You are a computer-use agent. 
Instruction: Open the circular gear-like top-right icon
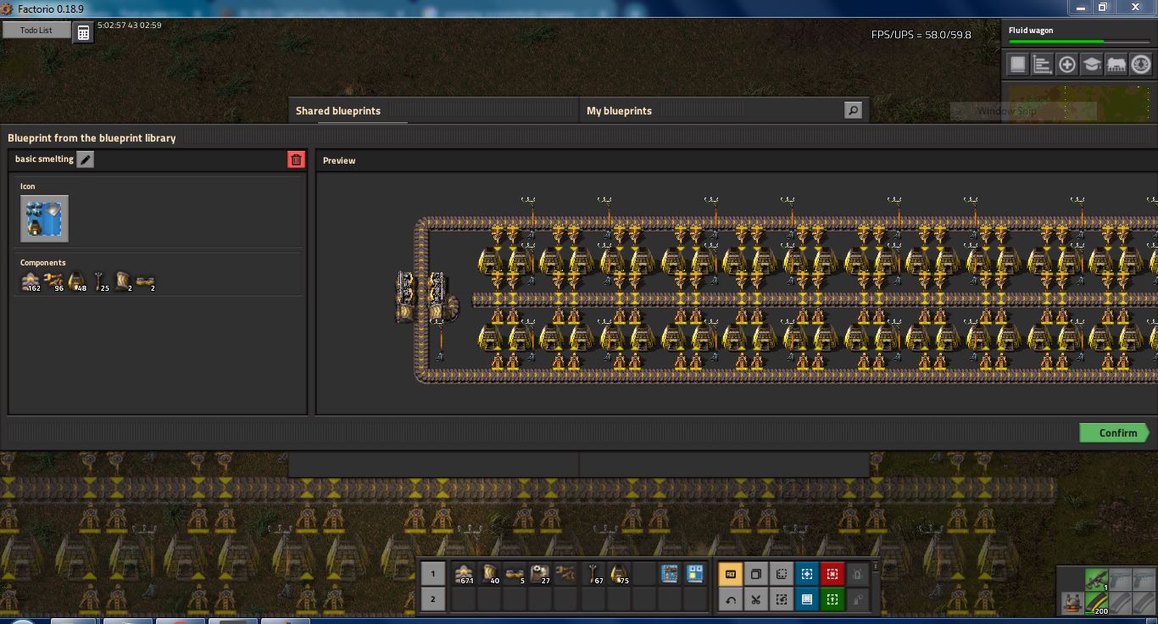(1141, 64)
